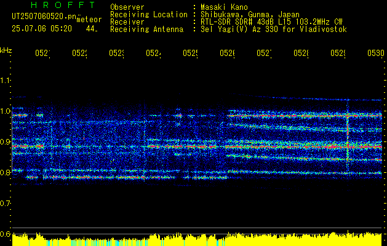Screen dimensions: 387x246
Task: Click the HROFFT title text
Action: pos(63,5)
